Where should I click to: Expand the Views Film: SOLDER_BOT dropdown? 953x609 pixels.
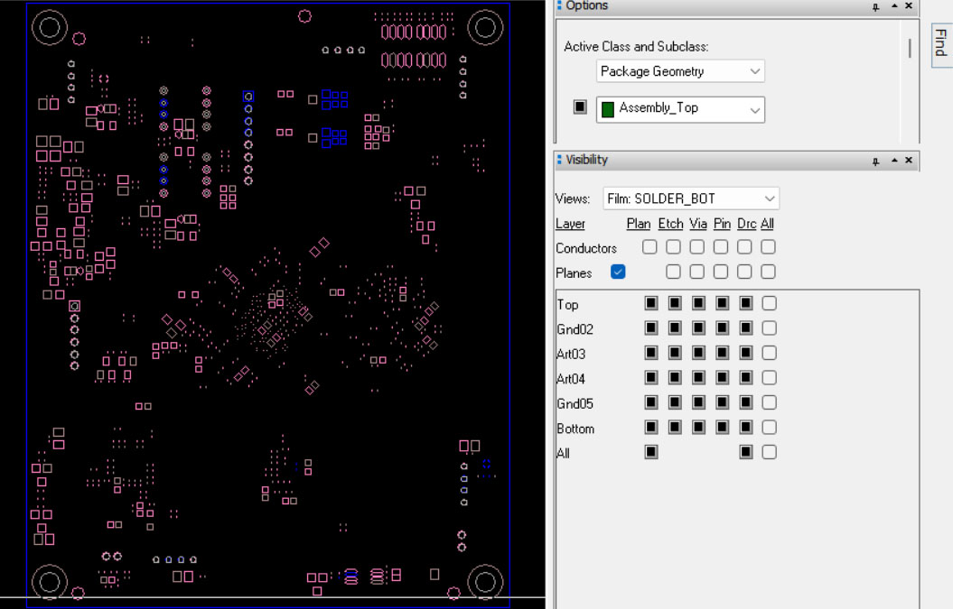pyautogui.click(x=691, y=198)
